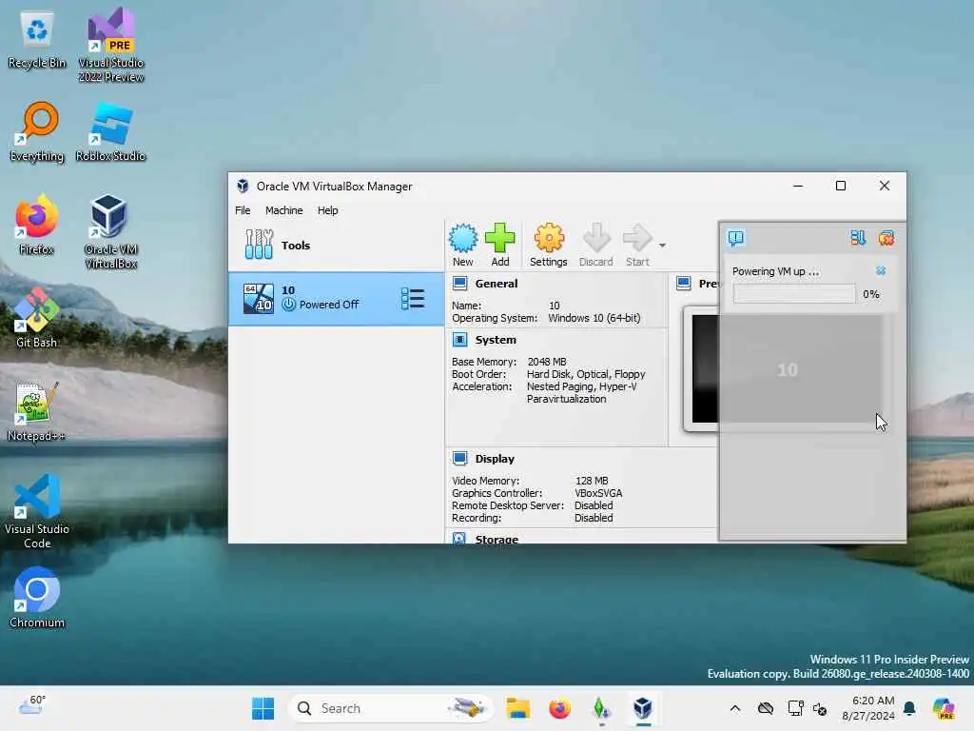
Task: Select the VM named 10 in list
Action: [336, 298]
